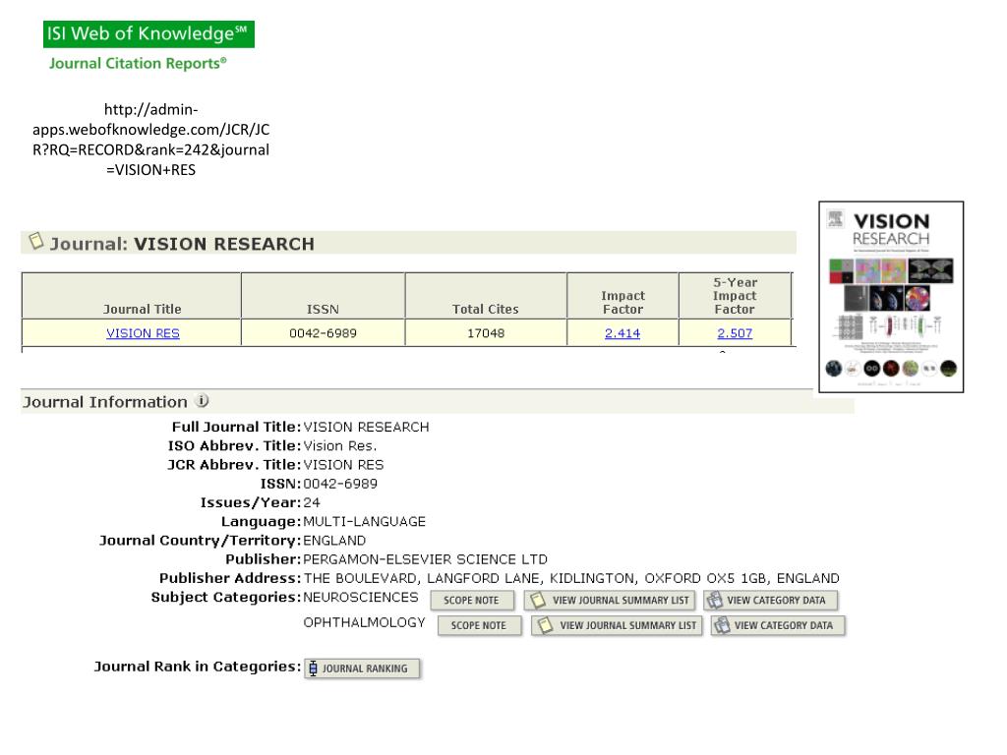The height and width of the screenshot is (755, 1007).
Task: Select the NEUROSCIENCES subject category text
Action: tap(360, 597)
